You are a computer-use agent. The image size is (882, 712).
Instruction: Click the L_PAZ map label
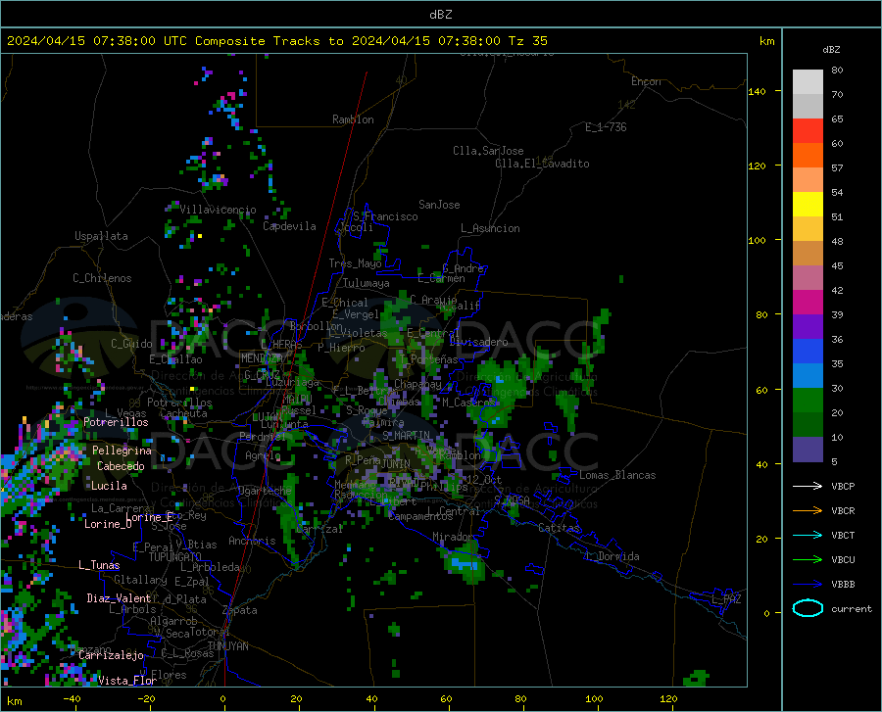click(x=726, y=599)
